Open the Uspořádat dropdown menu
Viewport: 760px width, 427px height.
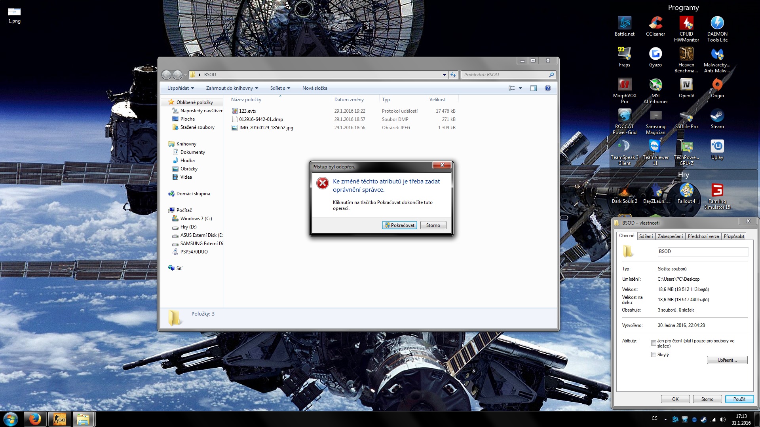180,88
